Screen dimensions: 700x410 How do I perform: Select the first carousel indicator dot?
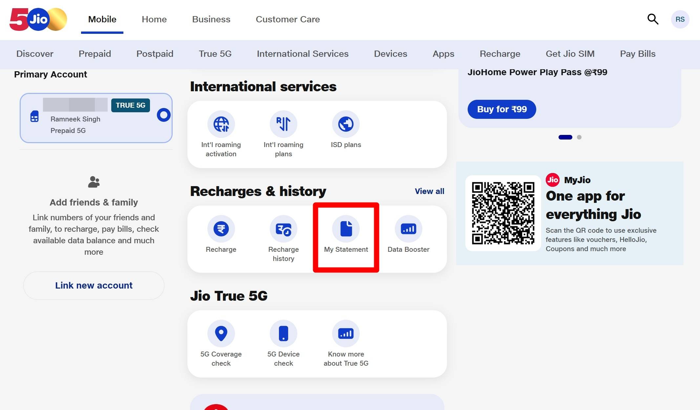point(565,137)
